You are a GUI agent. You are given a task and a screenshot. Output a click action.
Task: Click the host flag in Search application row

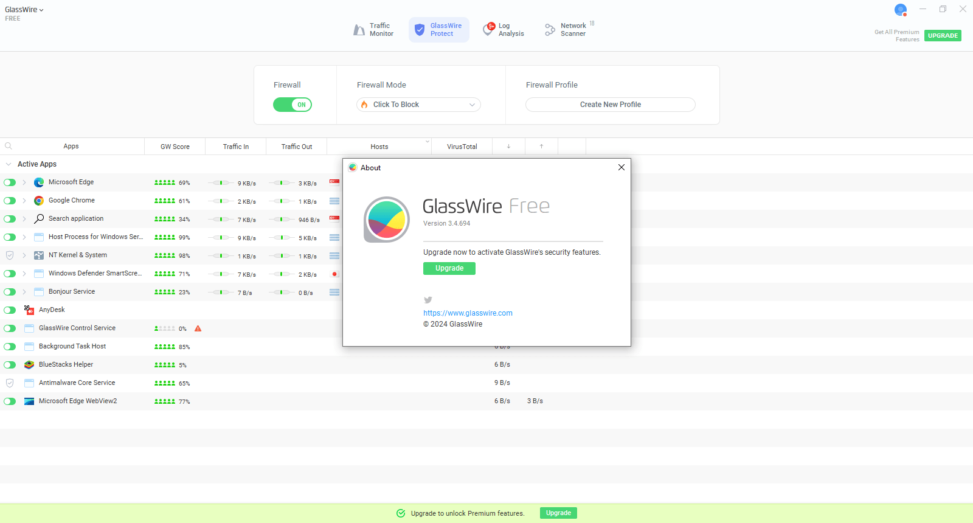coord(334,219)
